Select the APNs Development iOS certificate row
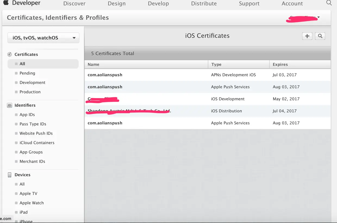This screenshot has width=337, height=223. 208,75
